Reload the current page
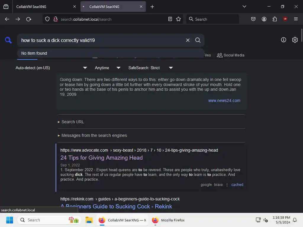The image size is (303, 227). tap(29, 19)
